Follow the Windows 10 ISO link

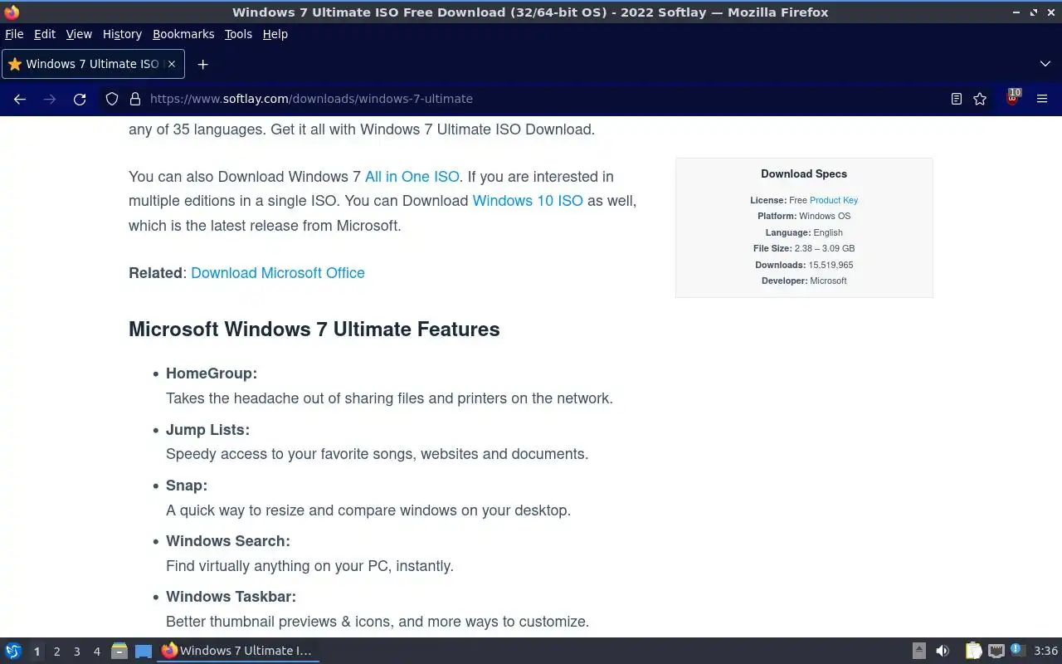coord(528,201)
